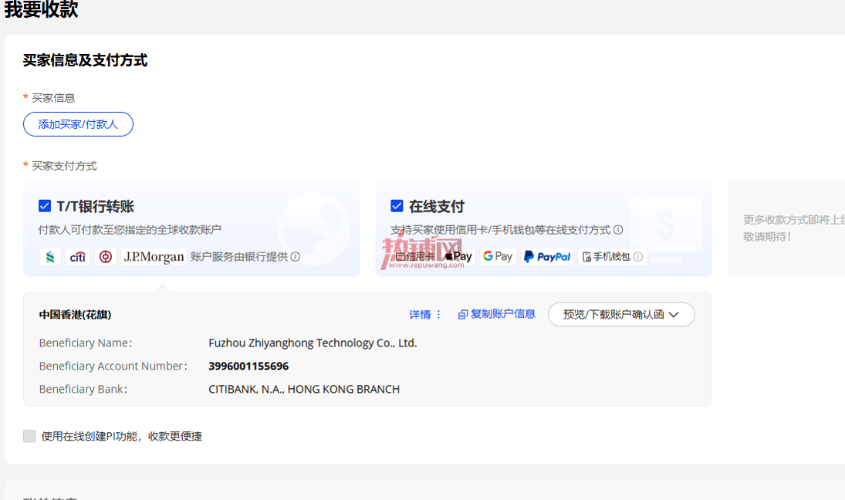The height and width of the screenshot is (500, 845).
Task: Click the Citi bank logo icon
Action: point(78,257)
